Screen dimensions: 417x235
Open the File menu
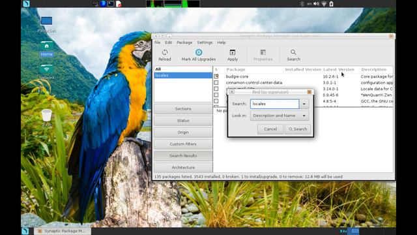point(158,42)
